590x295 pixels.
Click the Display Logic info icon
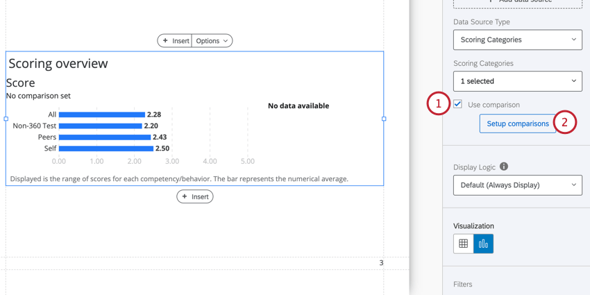point(504,167)
